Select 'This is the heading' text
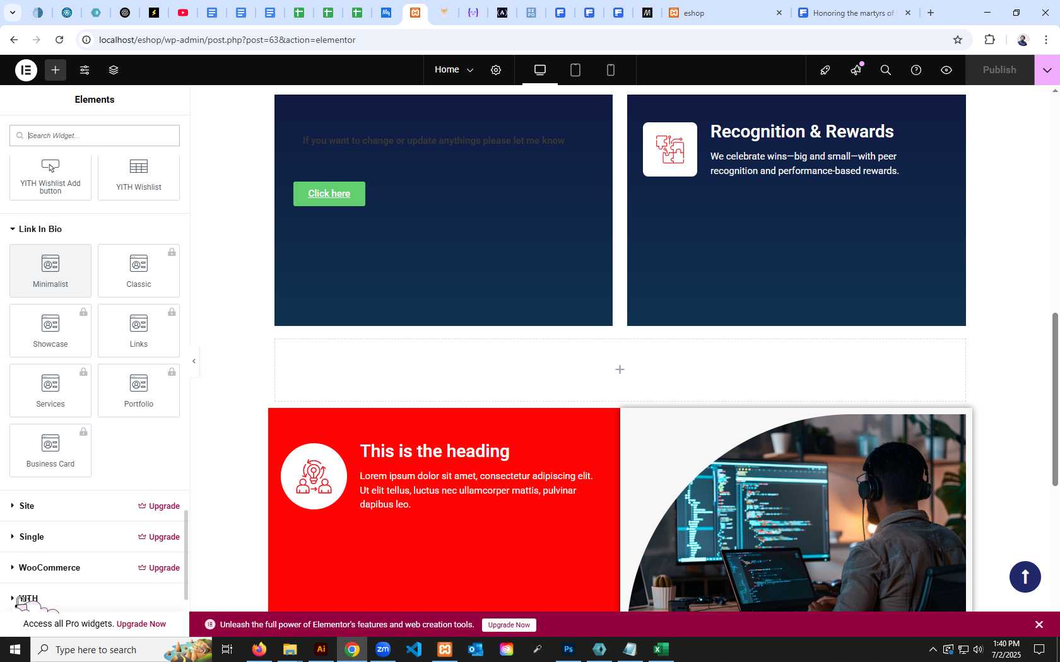Viewport: 1060px width, 662px height. pyautogui.click(x=435, y=451)
